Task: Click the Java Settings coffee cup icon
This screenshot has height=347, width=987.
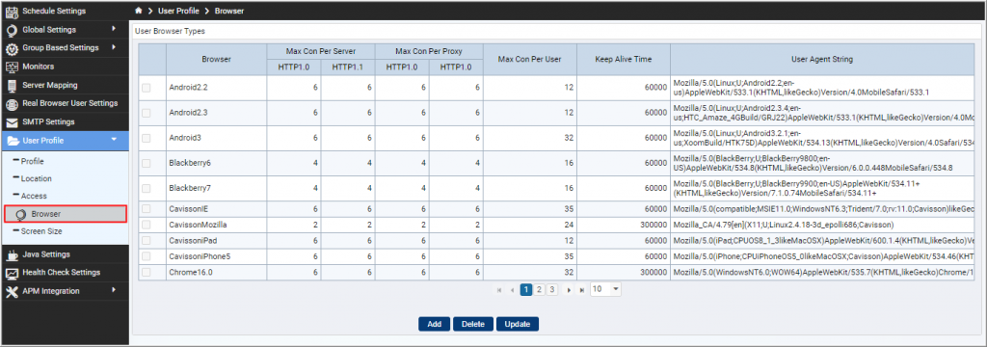Action: 12,254
